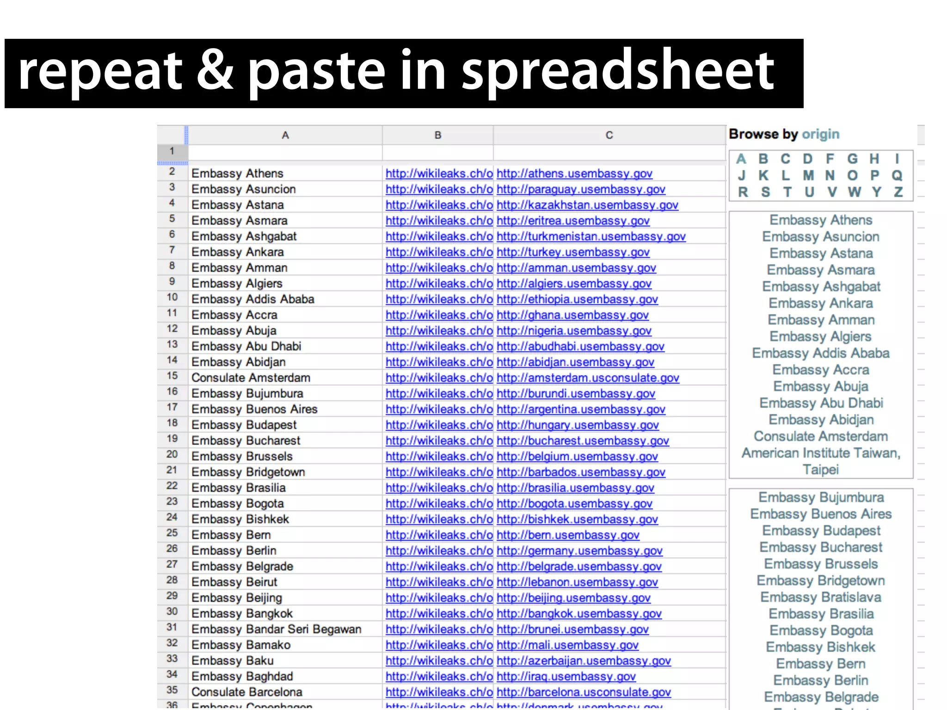Screen dimensions: 947x710
Task: Browse origins starting with letter C
Action: 786,159
